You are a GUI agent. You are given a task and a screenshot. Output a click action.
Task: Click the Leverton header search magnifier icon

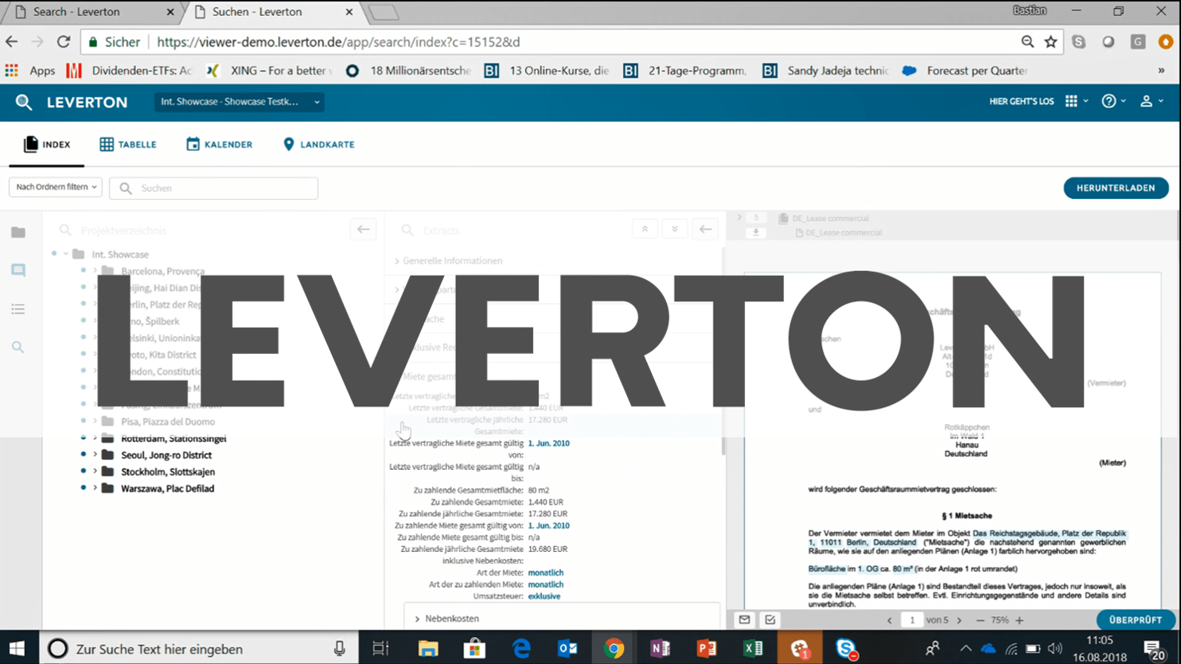[24, 102]
